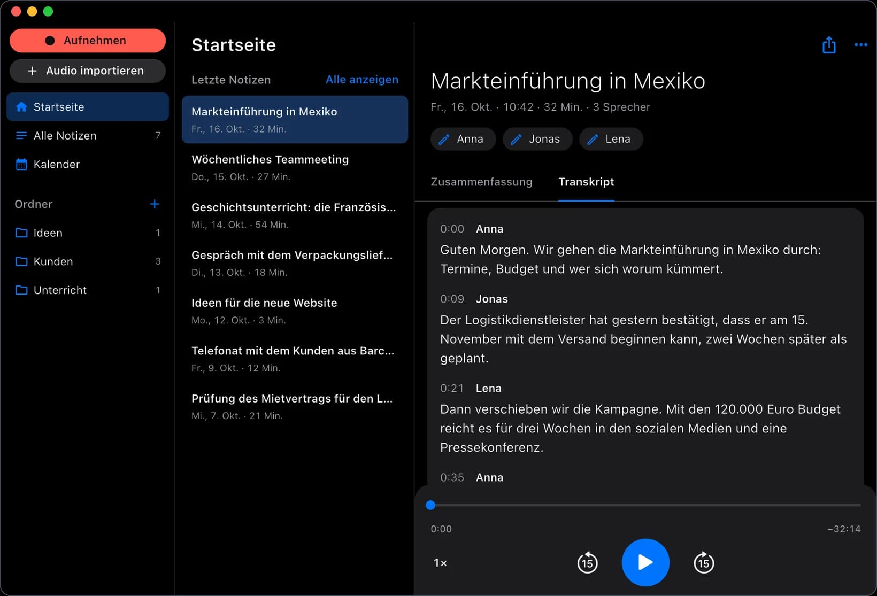Screen dimensions: 877x596
Task: Change the 1× playback speed
Action: [440, 563]
